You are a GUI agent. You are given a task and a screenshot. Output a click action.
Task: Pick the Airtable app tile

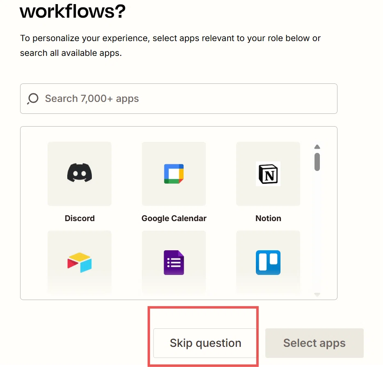pyautogui.click(x=80, y=262)
